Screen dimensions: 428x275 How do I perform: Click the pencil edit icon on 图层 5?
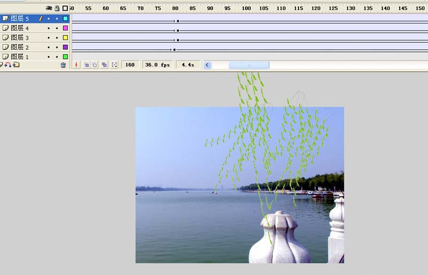point(41,19)
